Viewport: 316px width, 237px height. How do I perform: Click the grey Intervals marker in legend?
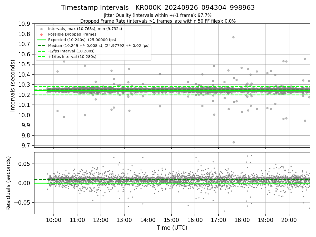(x=42, y=29)
